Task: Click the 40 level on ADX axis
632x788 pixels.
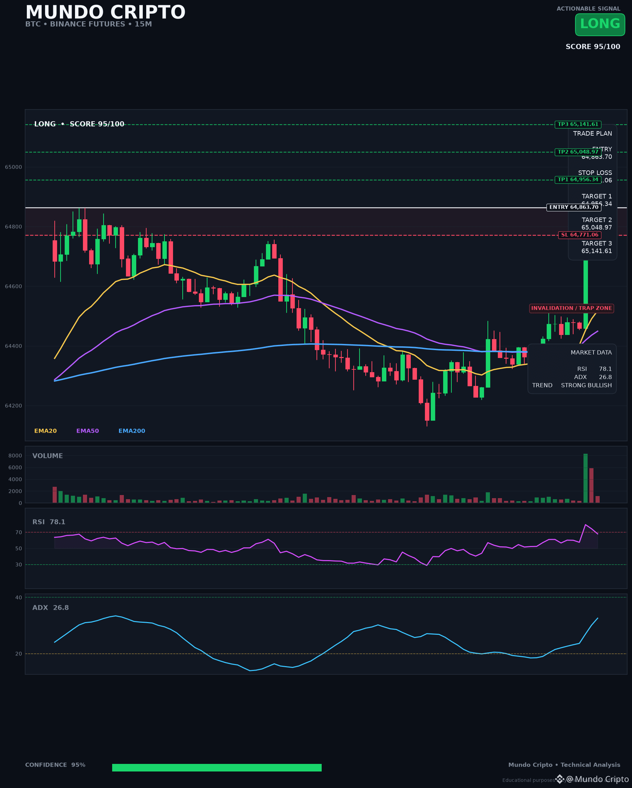Action: (x=19, y=598)
